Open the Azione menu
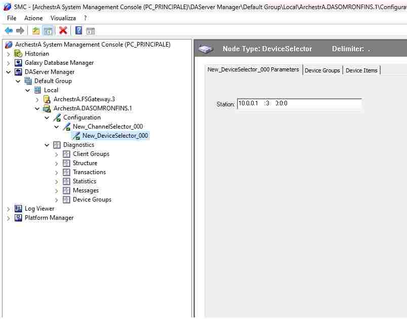Viewport: 407px width, 319px height. tap(33, 18)
